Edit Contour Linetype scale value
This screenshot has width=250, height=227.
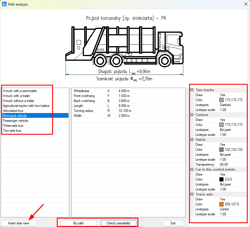click(x=233, y=135)
